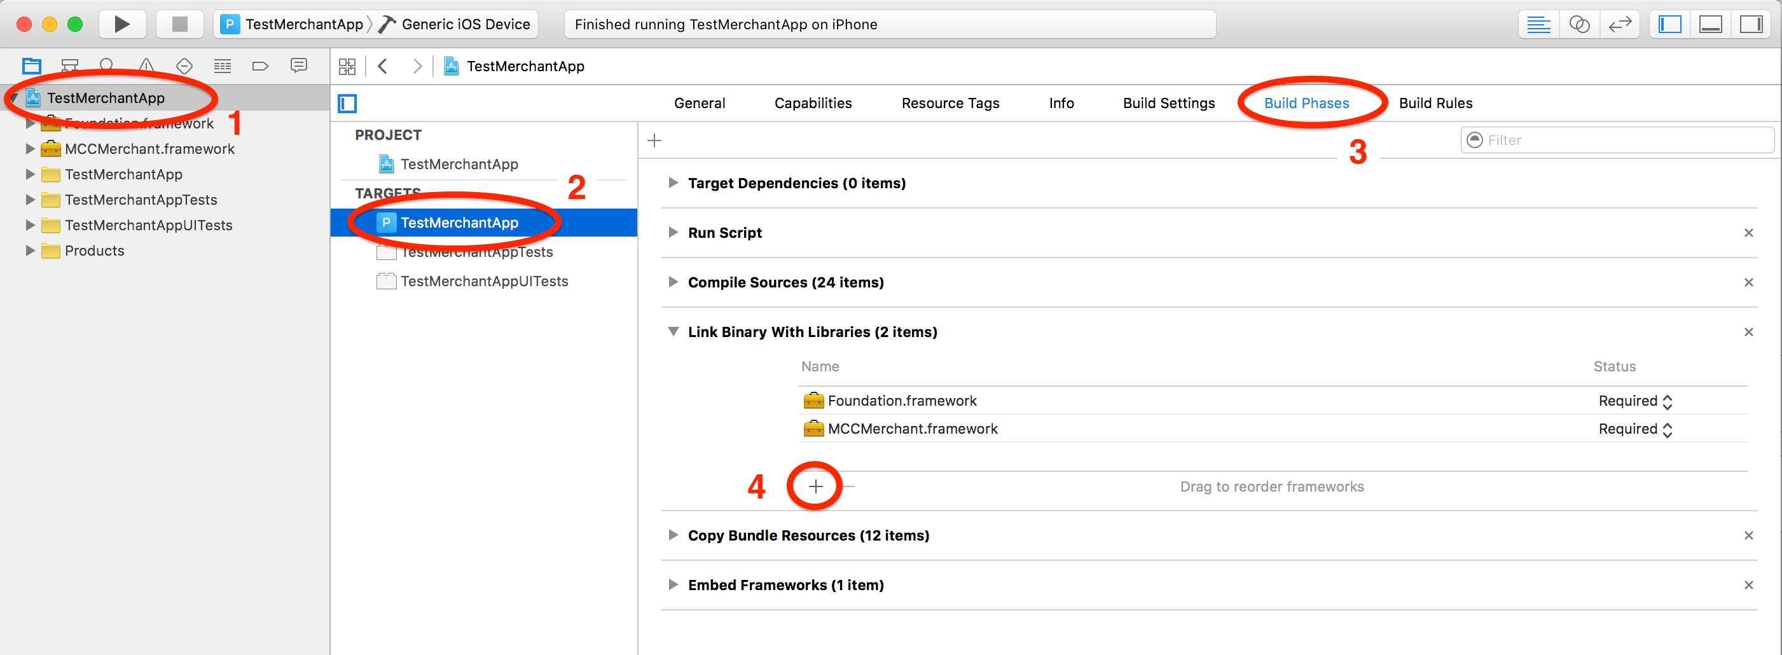Open the symbol navigator icon
Viewport: 1782px width, 655px height.
70,66
